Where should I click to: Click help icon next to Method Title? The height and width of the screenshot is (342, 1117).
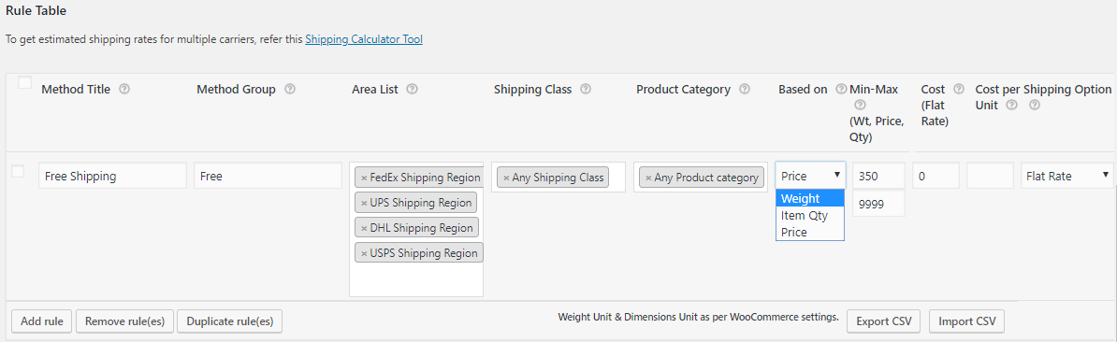[x=124, y=90]
